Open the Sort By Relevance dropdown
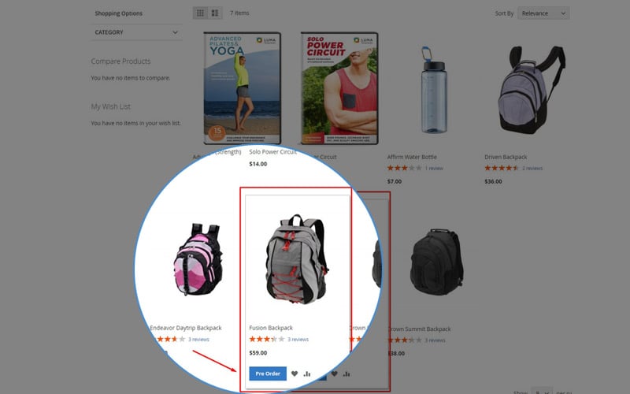The width and height of the screenshot is (630, 394). (x=543, y=13)
